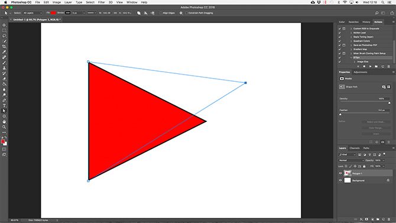
Task: Open path operations icon in options bar
Action: pos(139,13)
